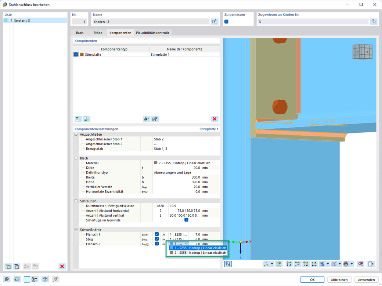Select Knoten : 3 entry in Liste
Screen dimensions: 382x286
(35, 21)
